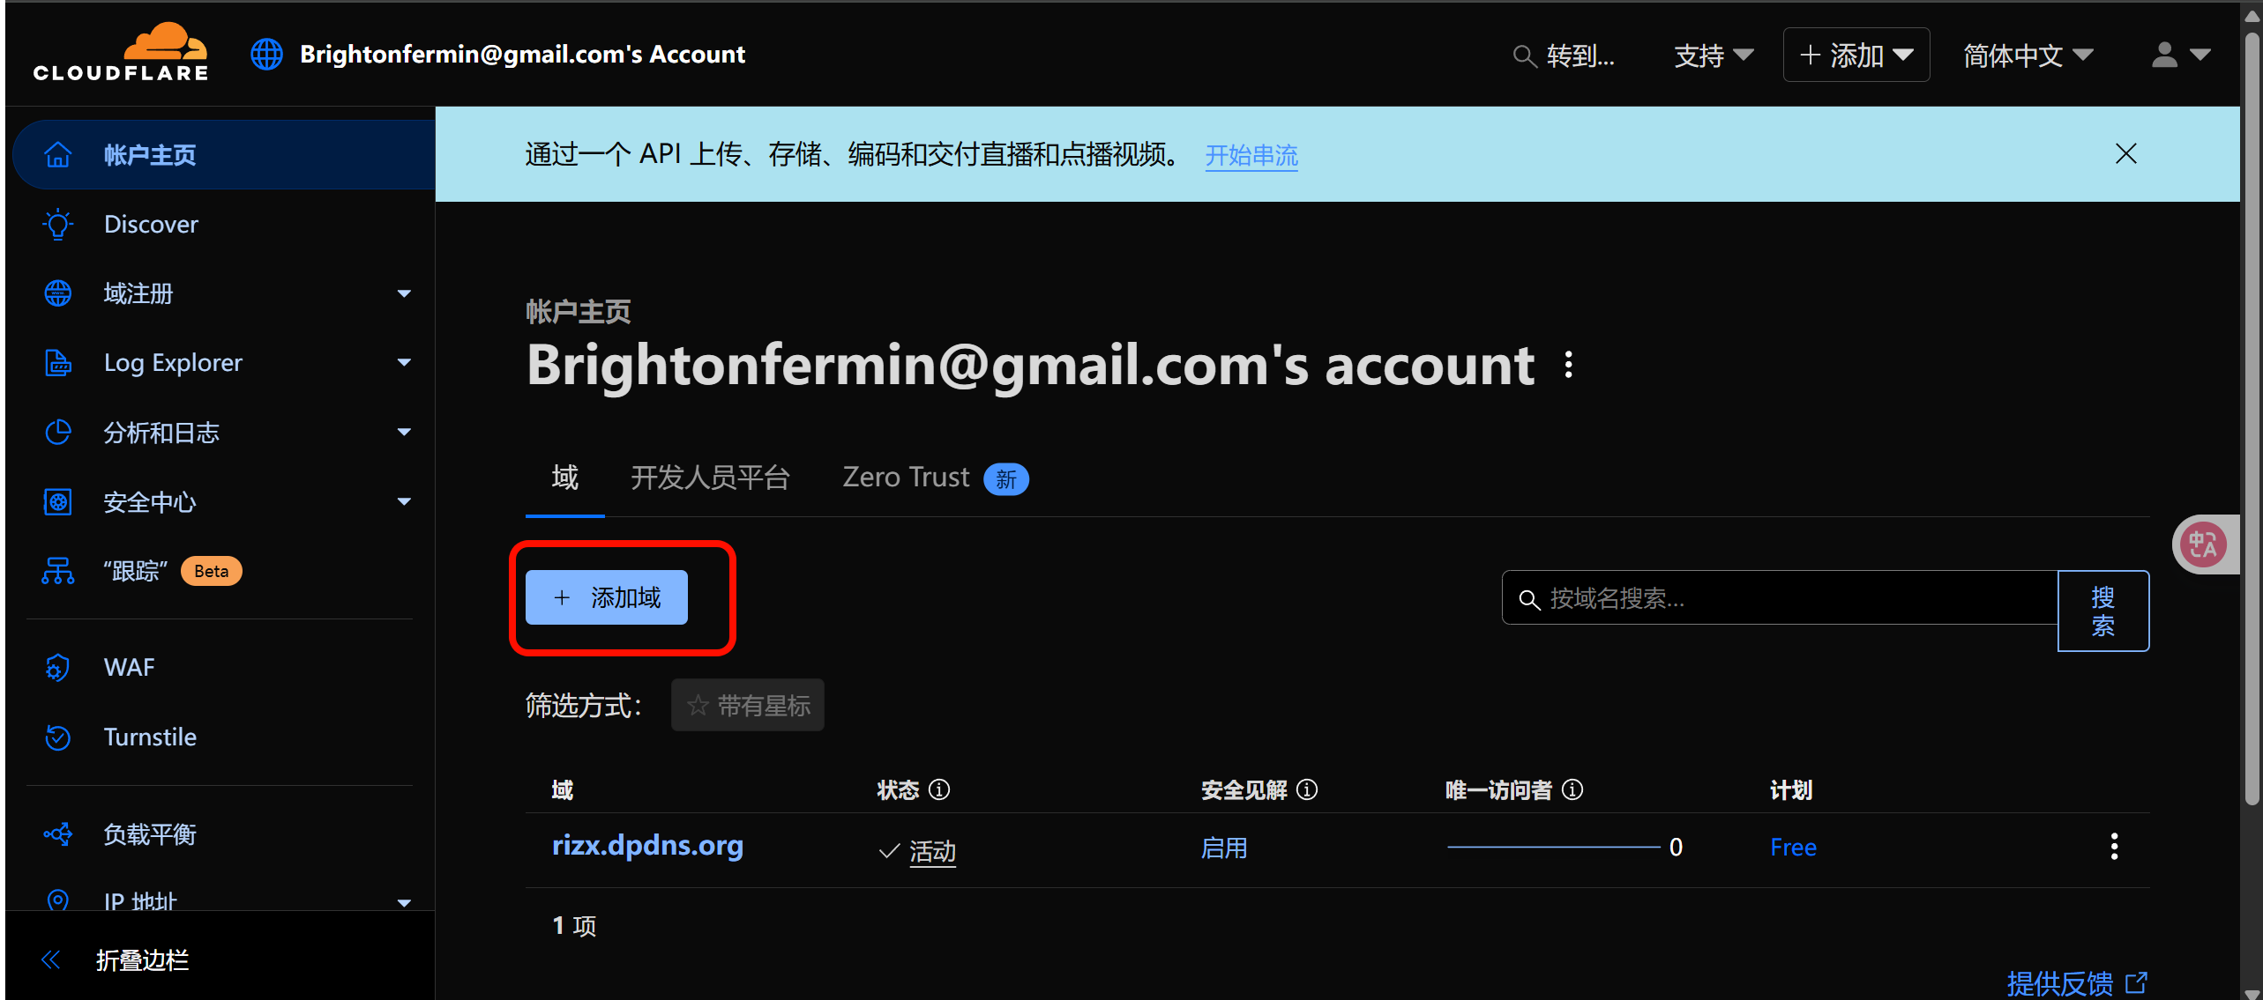The width and height of the screenshot is (2263, 1000).
Task: Open the Discover lightbulb icon
Action: [58, 224]
